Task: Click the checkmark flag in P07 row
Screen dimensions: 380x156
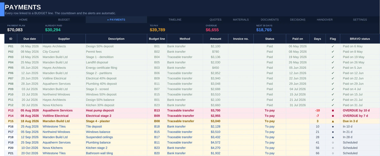Action: point(333,78)
